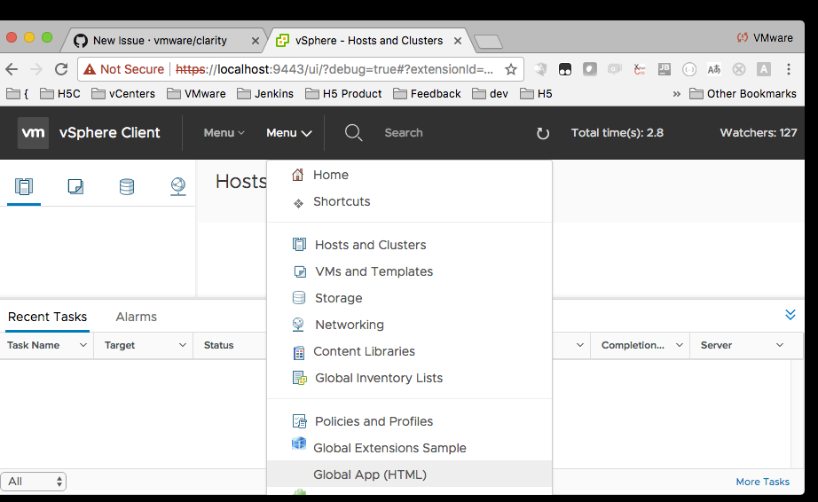Click the translate extension icon
The width and height of the screenshot is (818, 502).
713,69
